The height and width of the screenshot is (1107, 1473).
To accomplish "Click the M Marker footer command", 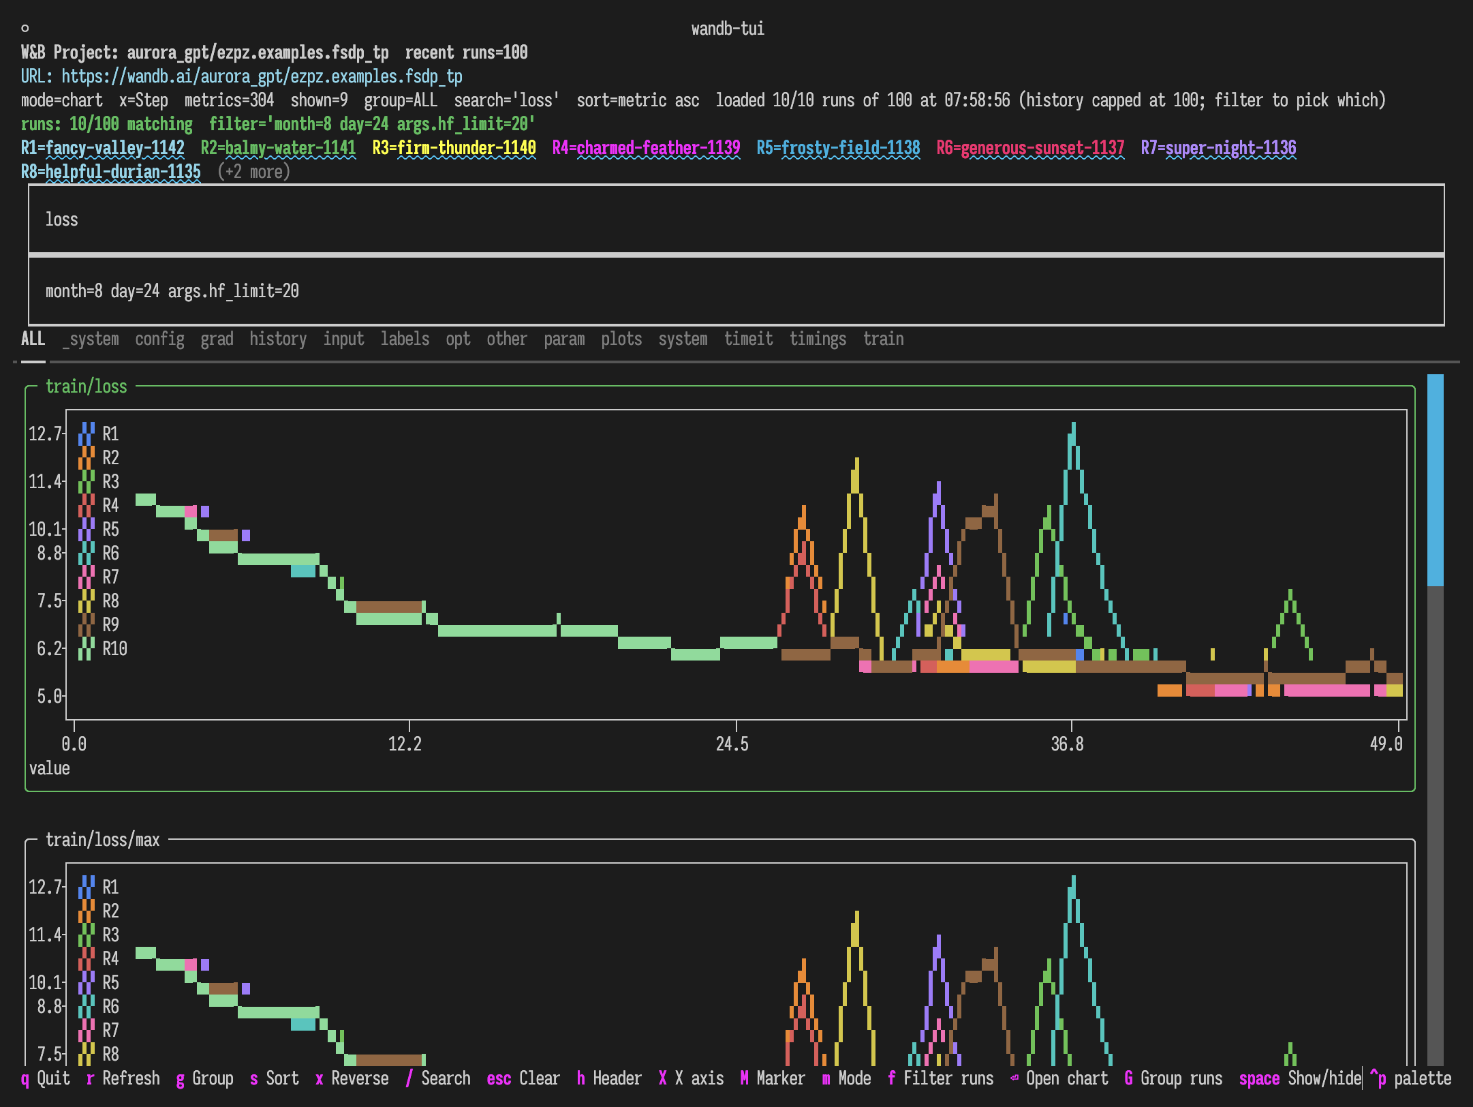I will pyautogui.click(x=773, y=1078).
